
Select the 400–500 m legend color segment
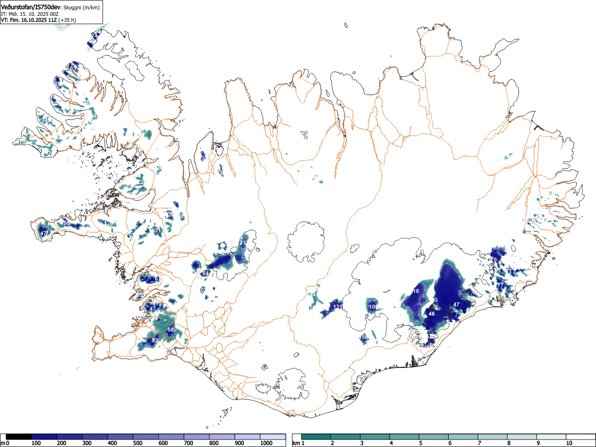pyautogui.click(x=121, y=437)
